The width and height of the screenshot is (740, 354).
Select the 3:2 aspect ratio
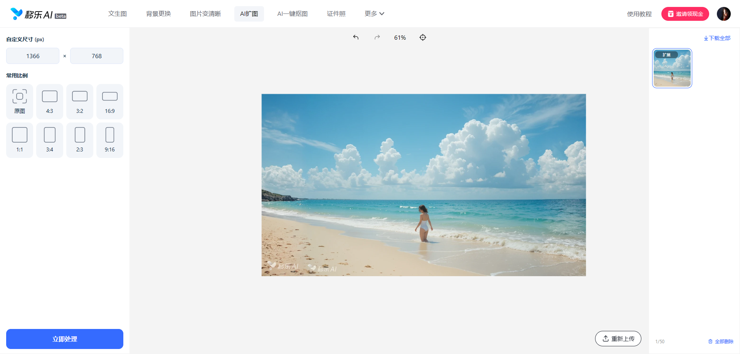point(80,101)
